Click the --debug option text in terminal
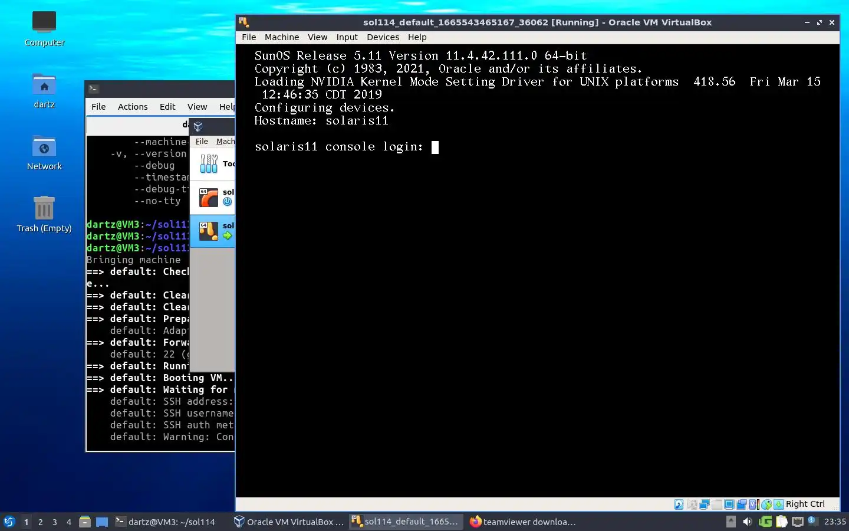This screenshot has height=531, width=849. click(x=154, y=165)
